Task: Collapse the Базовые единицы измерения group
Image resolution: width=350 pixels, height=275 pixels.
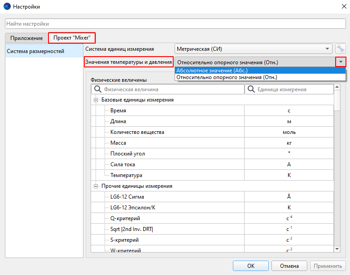Action: [x=96, y=100]
